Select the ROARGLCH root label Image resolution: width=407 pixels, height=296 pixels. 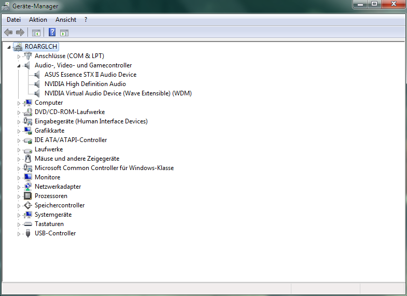tap(41, 47)
